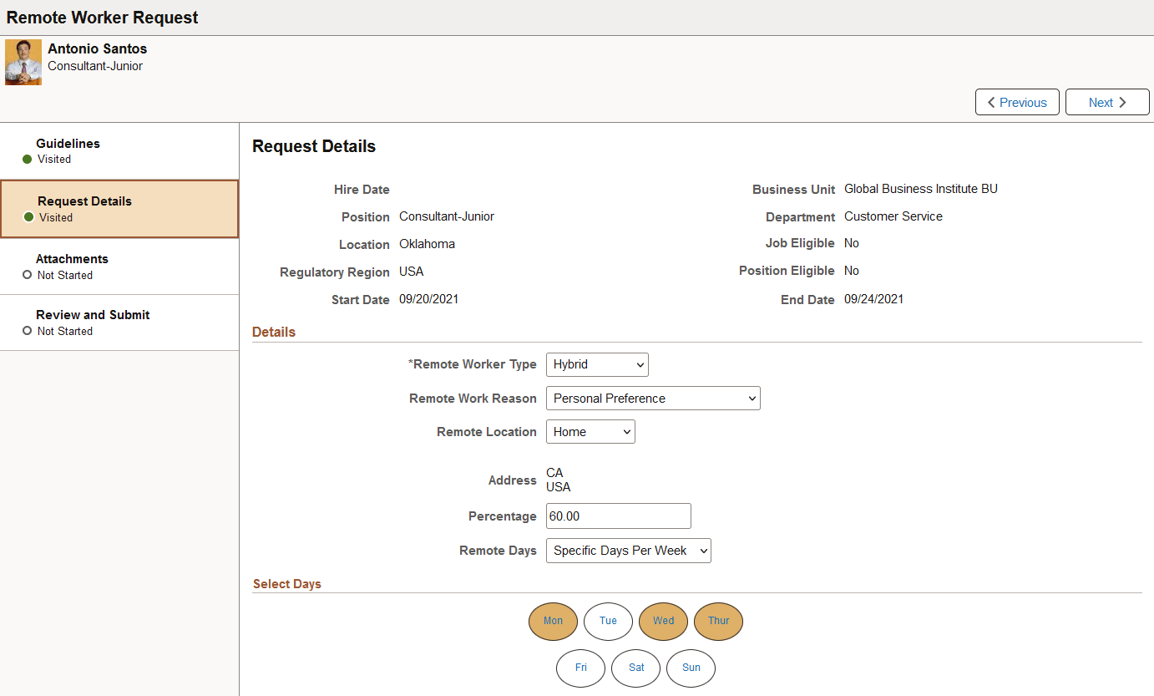1154x696 pixels.
Task: Click the status circle beside Review and Submit
Action: pyautogui.click(x=28, y=331)
